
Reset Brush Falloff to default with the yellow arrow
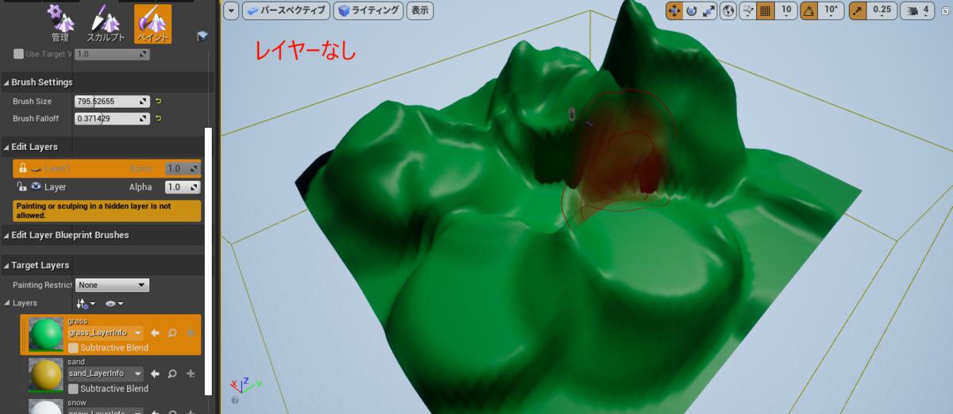[158, 119]
